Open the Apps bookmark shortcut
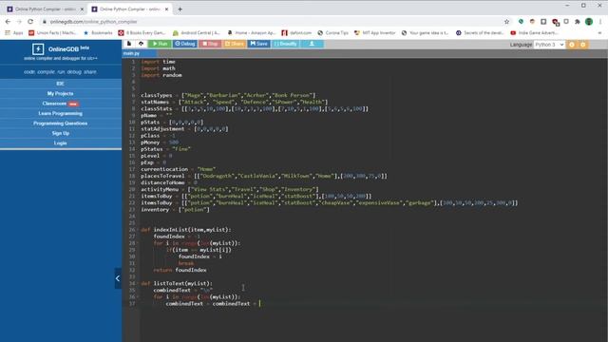Screen dimensions: 608x342 click(14, 33)
